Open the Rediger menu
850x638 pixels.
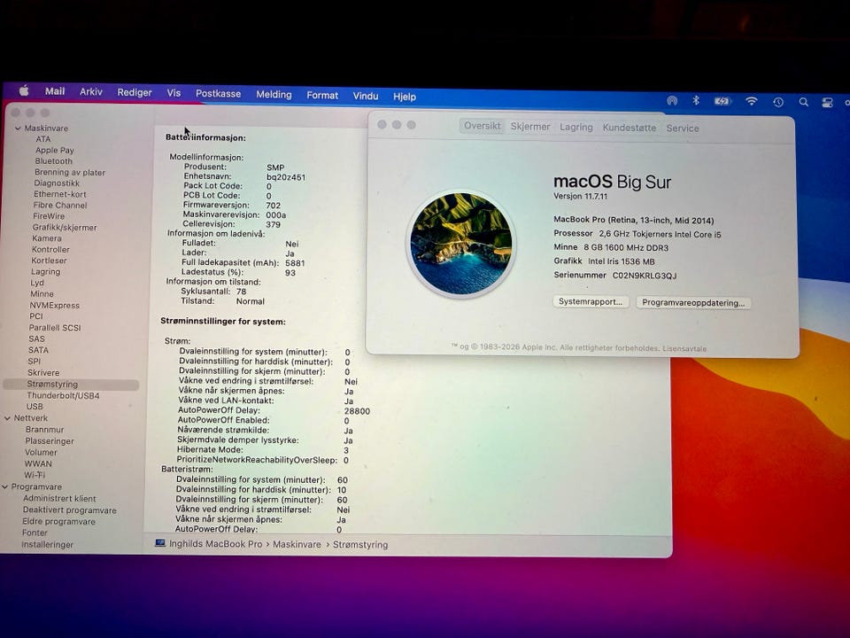click(x=135, y=92)
